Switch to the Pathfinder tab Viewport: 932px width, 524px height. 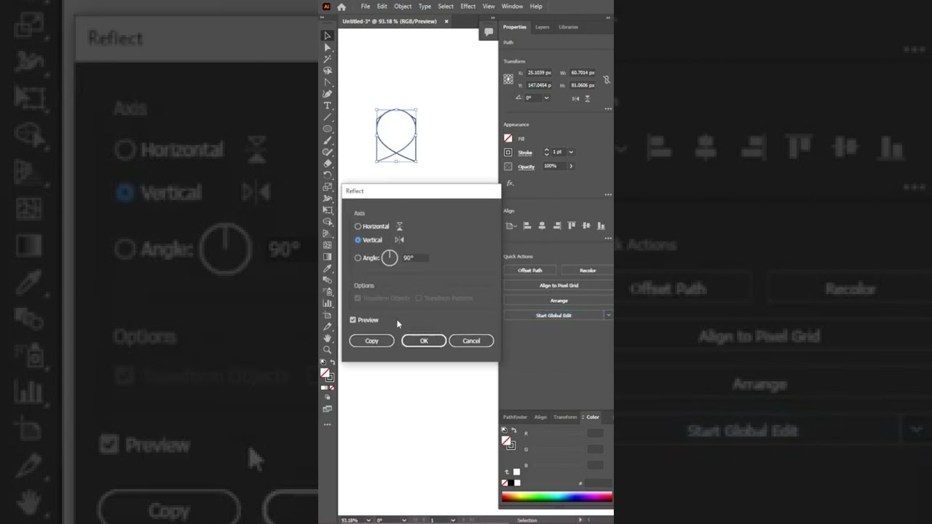[515, 417]
